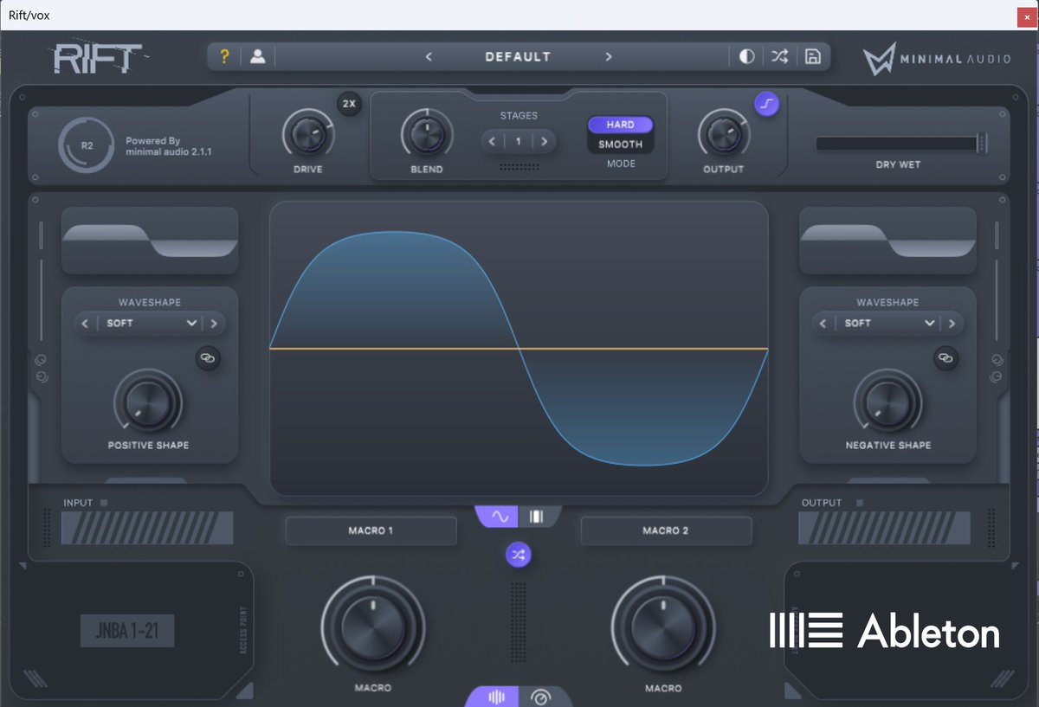Select HARD mode
1039x707 pixels.
point(620,125)
